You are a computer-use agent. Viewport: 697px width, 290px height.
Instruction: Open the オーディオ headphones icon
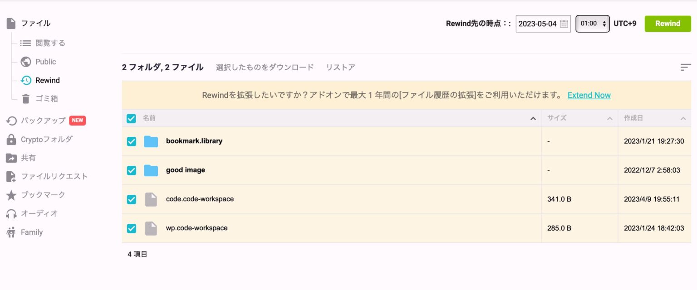coord(10,213)
